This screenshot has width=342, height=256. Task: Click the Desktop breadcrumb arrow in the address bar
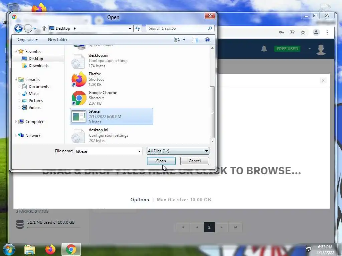click(x=75, y=28)
